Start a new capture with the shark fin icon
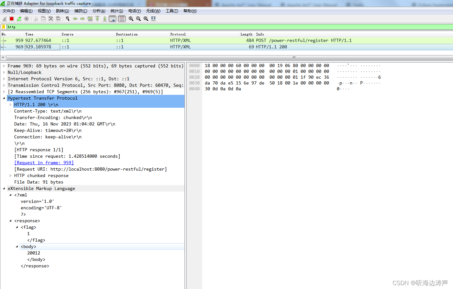The width and height of the screenshot is (453, 289). pyautogui.click(x=4, y=18)
